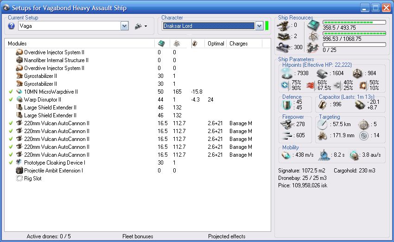Select first Large Shield Extender II icon
This screenshot has width=394, height=242.
pos(19,108)
